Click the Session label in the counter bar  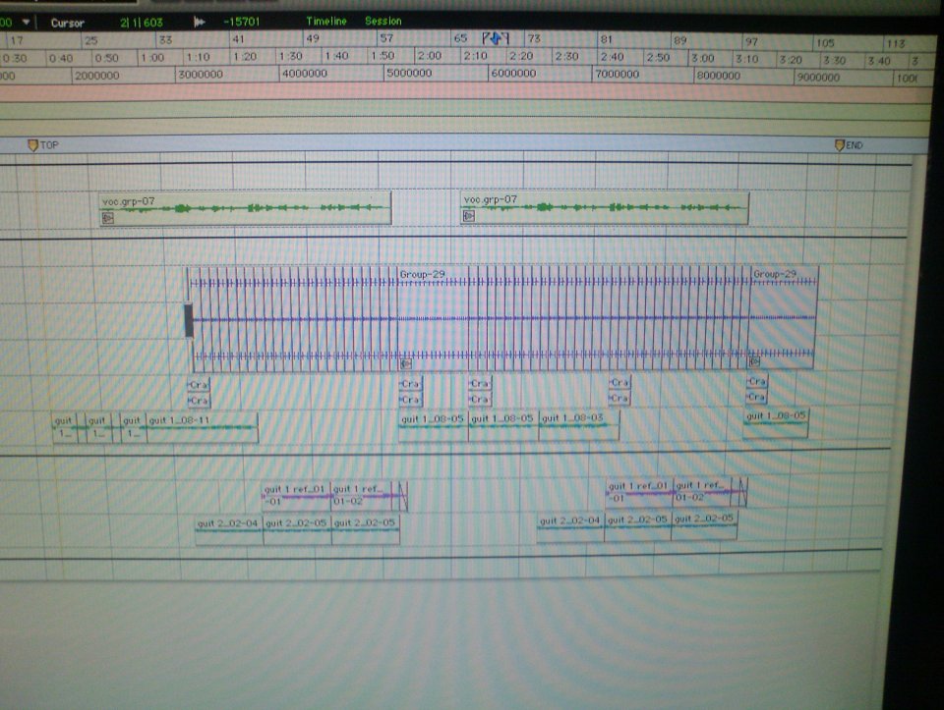[383, 21]
